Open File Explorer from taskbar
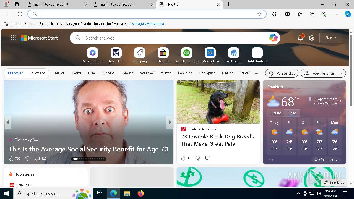 pos(127,193)
